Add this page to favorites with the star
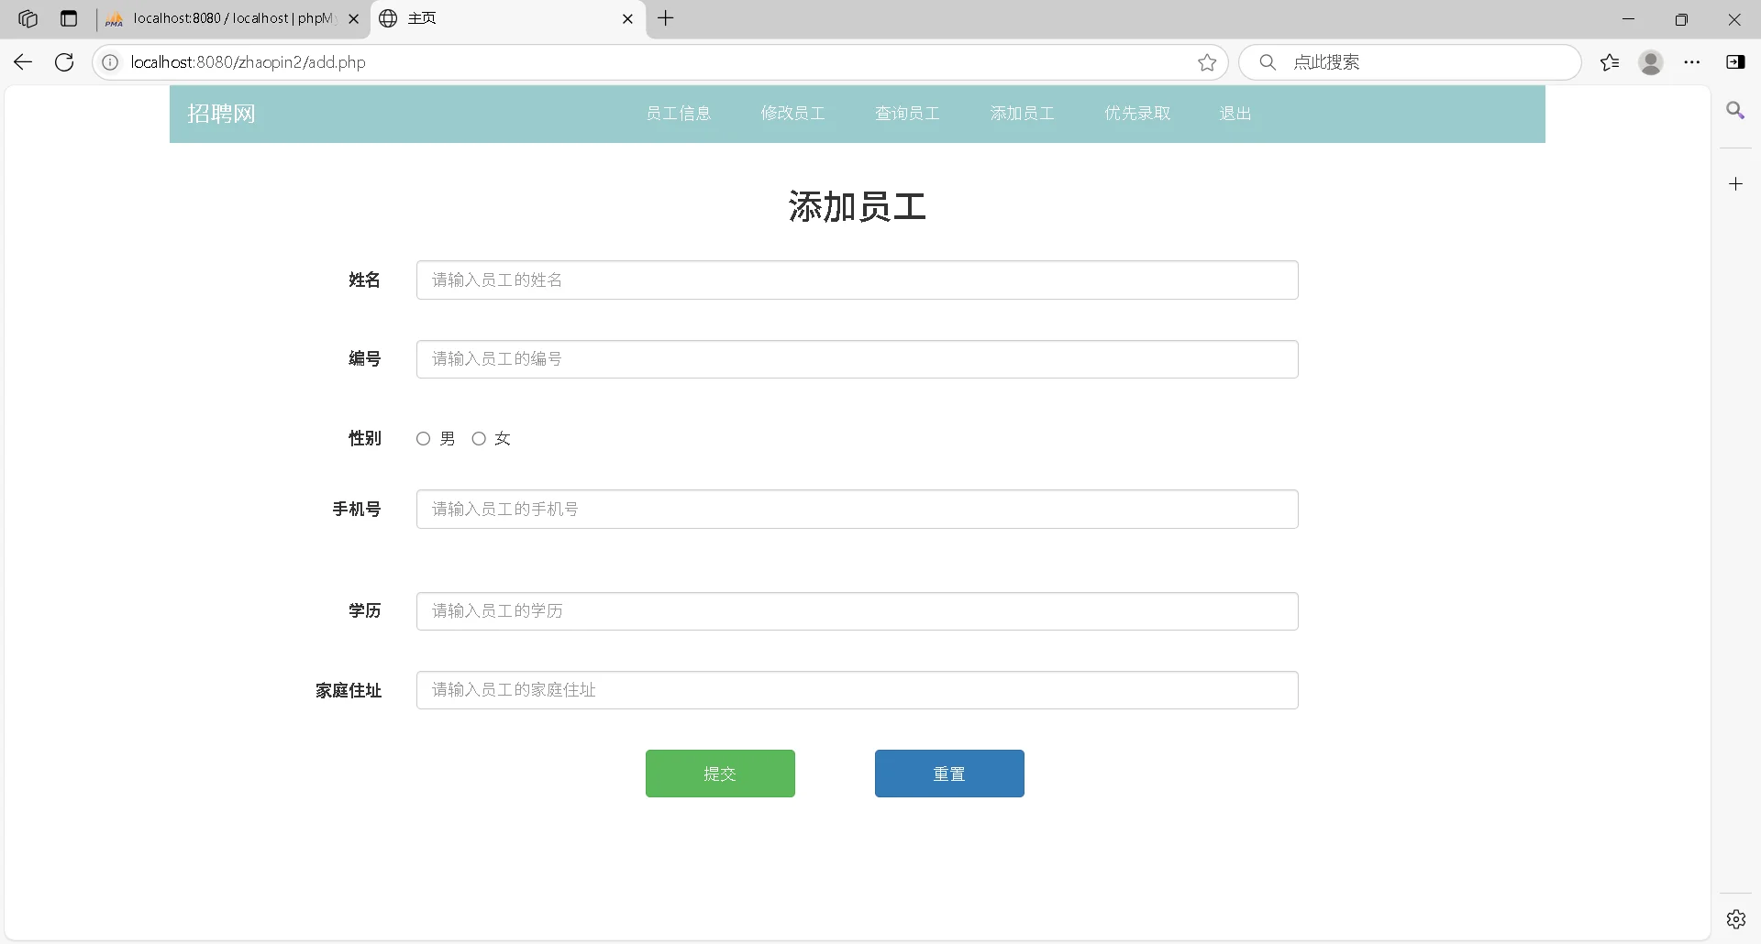 tap(1207, 61)
